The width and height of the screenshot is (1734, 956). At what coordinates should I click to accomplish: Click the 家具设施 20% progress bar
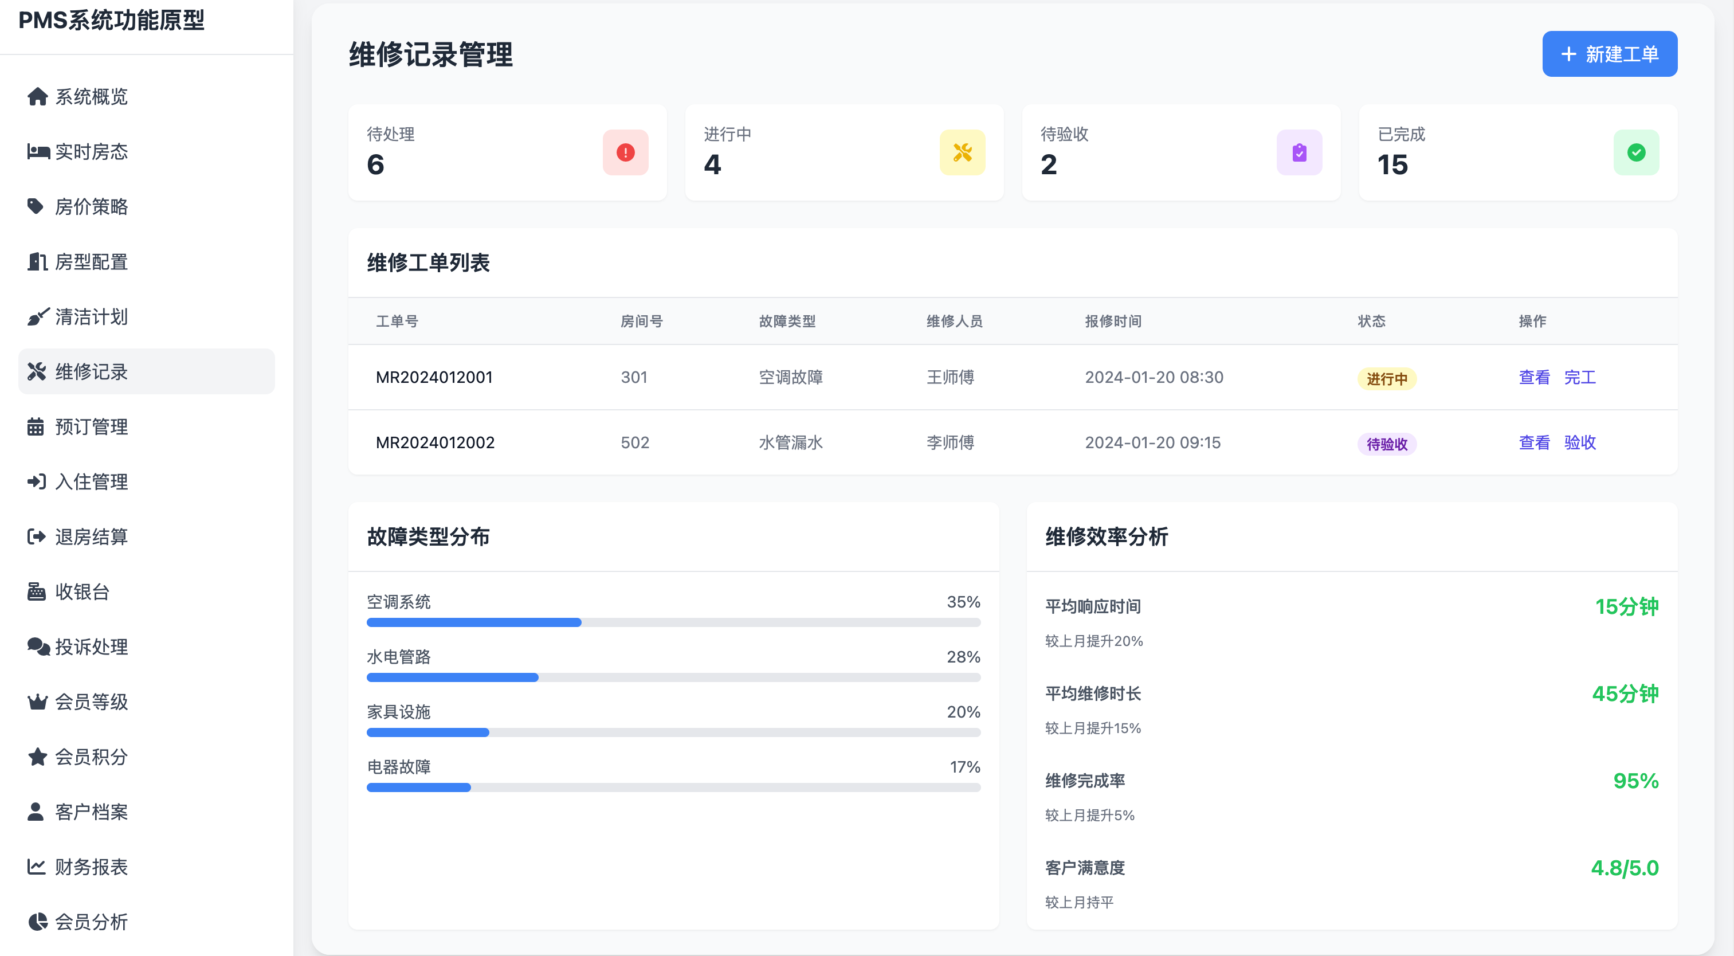[x=673, y=732]
